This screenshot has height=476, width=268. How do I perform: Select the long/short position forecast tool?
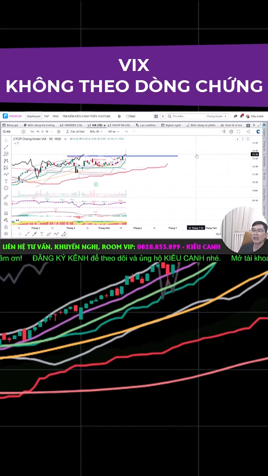(6, 167)
